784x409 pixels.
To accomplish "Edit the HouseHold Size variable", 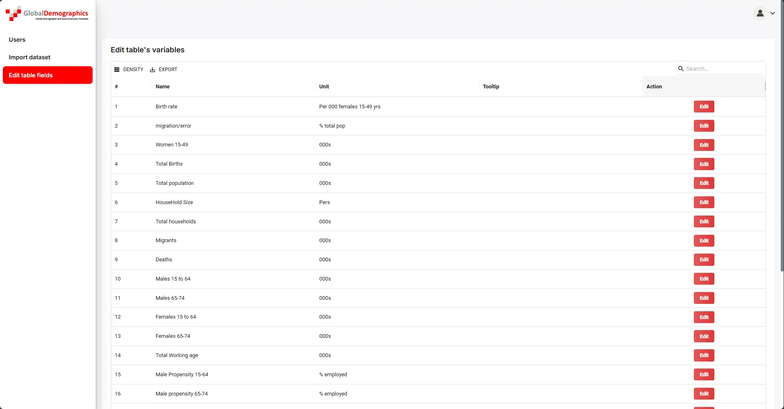I will coord(704,202).
